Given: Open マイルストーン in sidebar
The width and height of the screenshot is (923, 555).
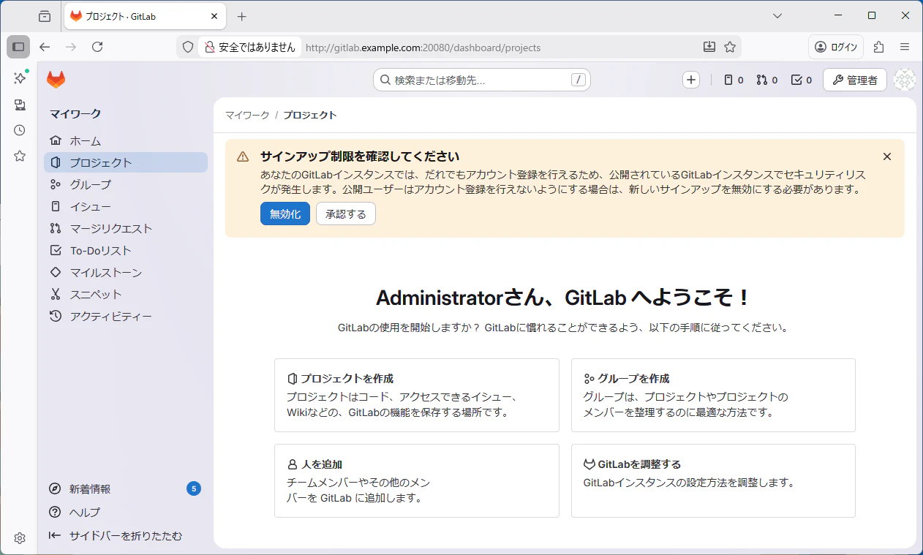Looking at the screenshot, I should coord(126,272).
